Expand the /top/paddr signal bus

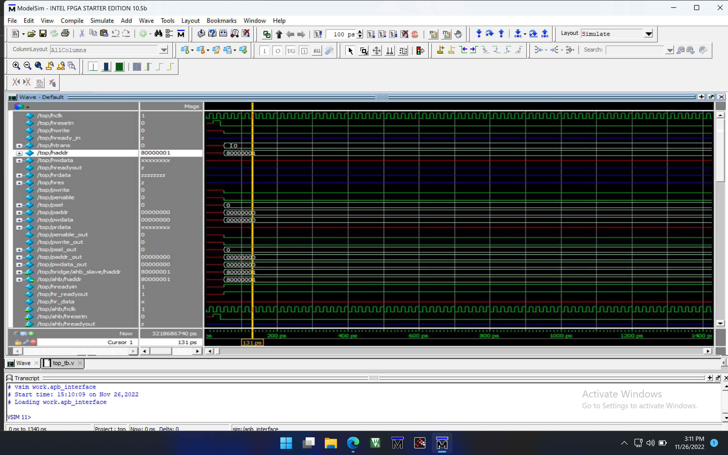[x=19, y=212]
